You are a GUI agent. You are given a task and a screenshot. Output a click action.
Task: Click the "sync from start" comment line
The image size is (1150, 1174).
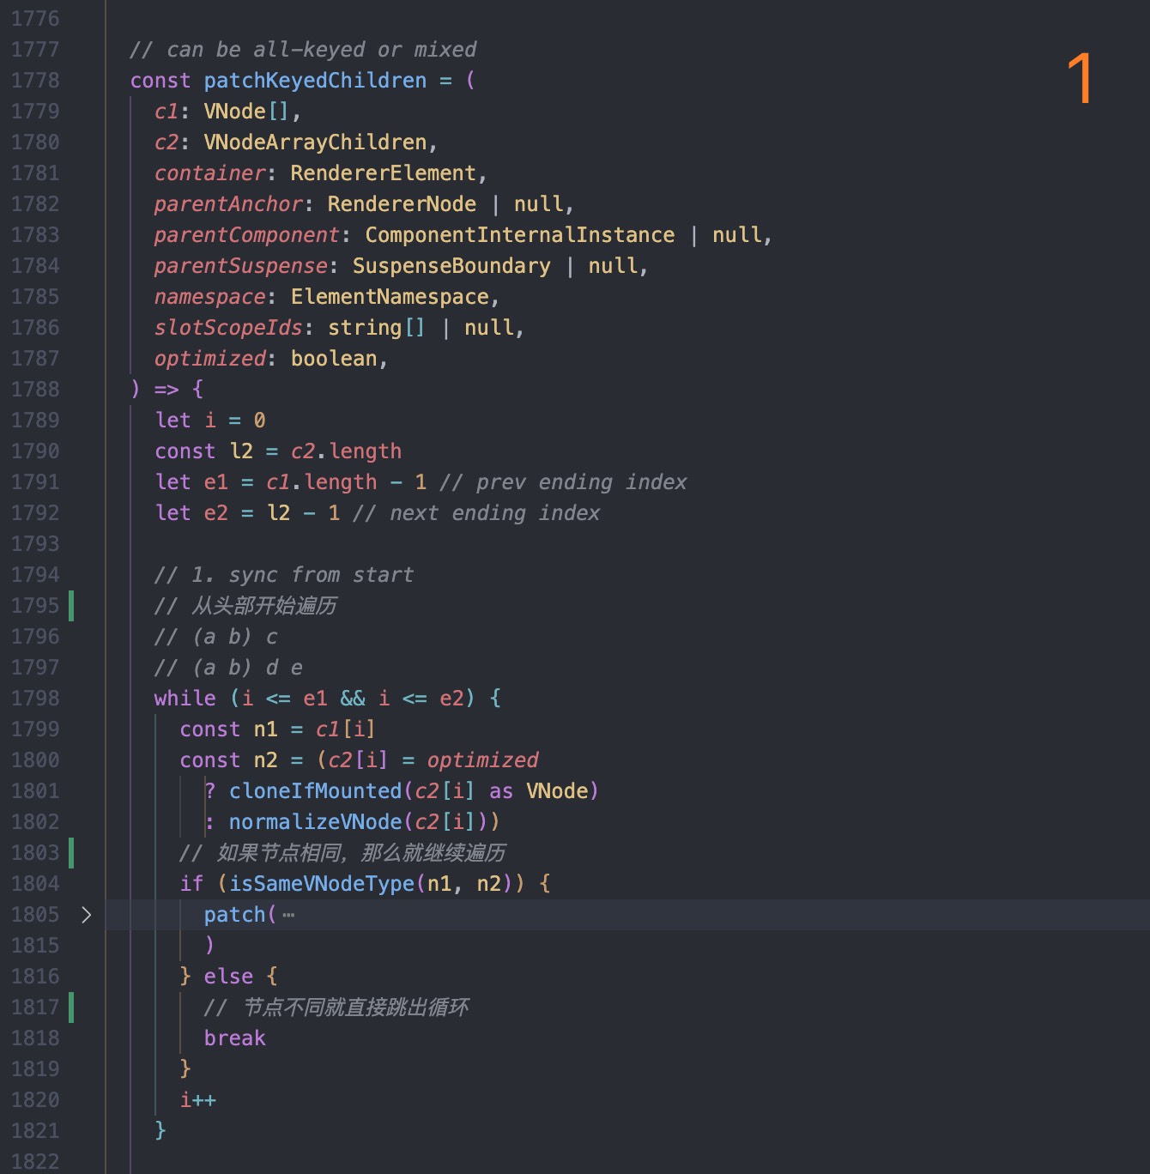[x=283, y=575]
